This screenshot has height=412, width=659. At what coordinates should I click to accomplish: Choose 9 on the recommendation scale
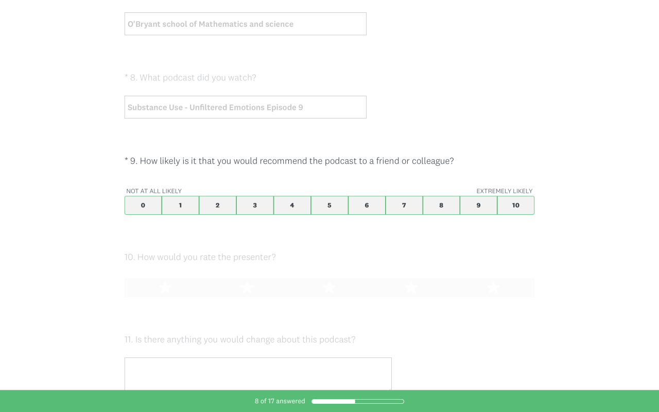478,205
